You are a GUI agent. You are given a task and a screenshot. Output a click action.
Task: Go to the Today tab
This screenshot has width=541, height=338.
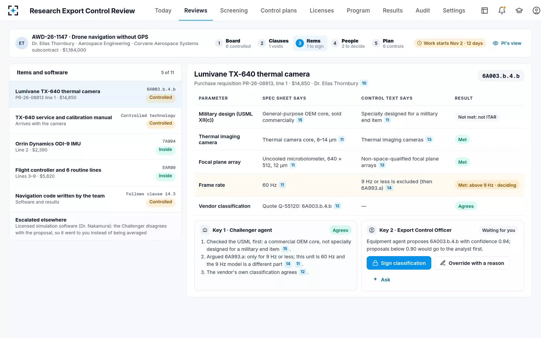163,11
